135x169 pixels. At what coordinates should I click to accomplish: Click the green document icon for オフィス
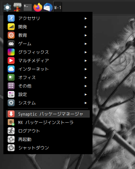[11, 77]
